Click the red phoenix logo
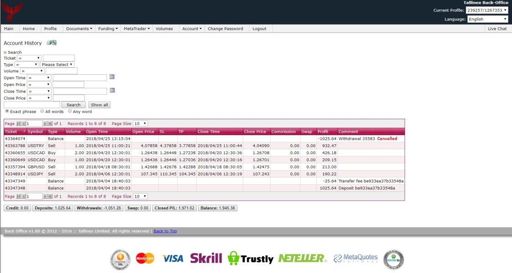 tap(12, 12)
